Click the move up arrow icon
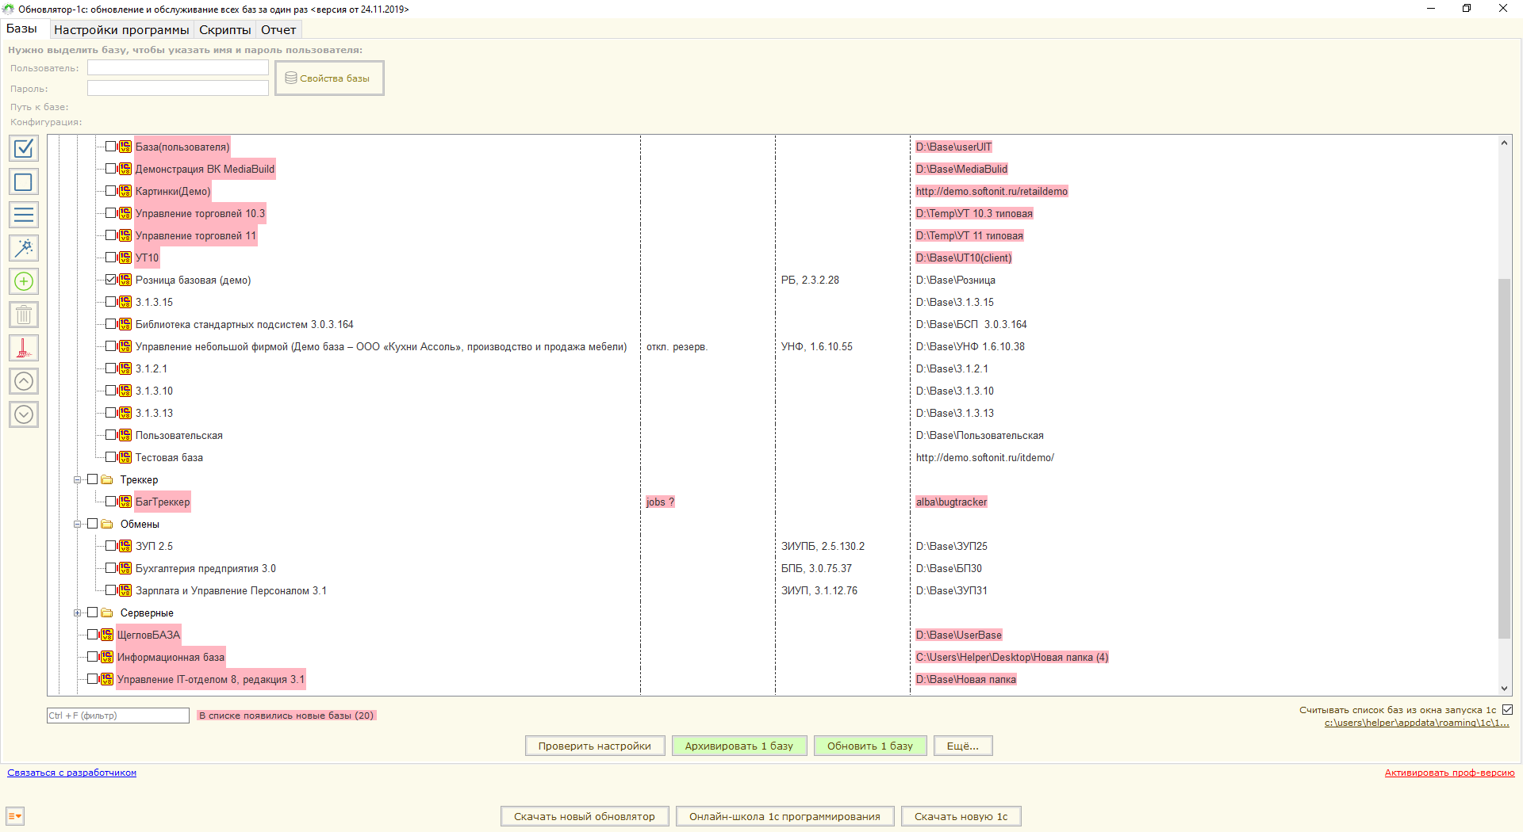The width and height of the screenshot is (1523, 832). point(24,381)
